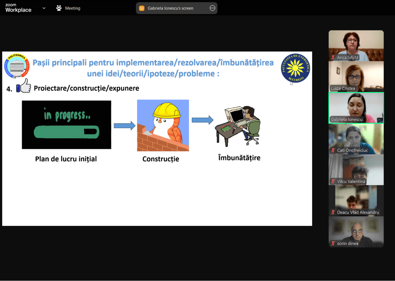
Task: Expand the Zoom Workplace dropdown chevron
Action: 44,8
